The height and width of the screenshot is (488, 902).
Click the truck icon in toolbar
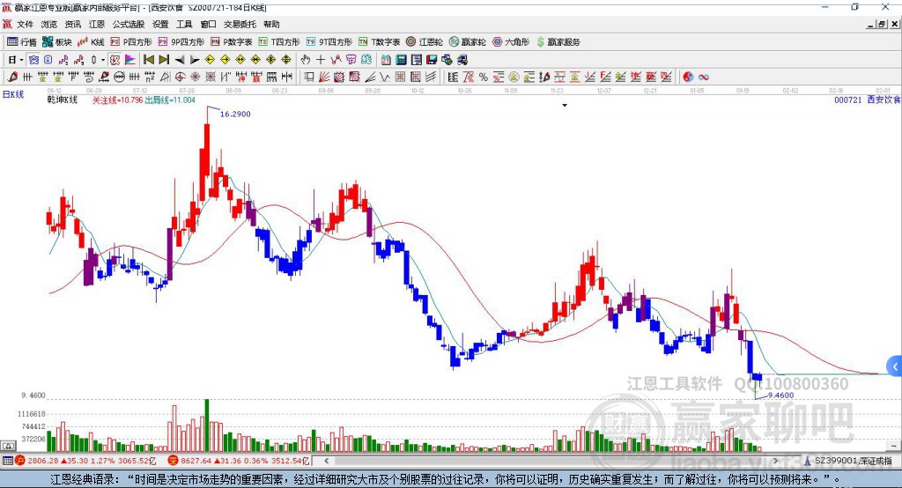462,60
